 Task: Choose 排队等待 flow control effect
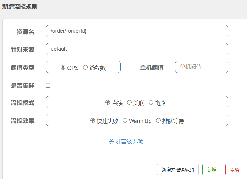tap(158, 120)
